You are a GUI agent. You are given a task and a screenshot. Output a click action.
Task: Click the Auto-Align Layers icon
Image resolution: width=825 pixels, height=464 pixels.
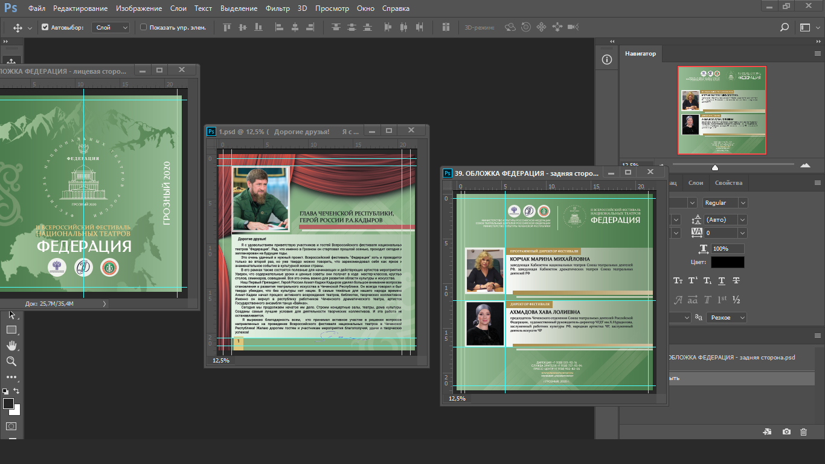coord(446,27)
